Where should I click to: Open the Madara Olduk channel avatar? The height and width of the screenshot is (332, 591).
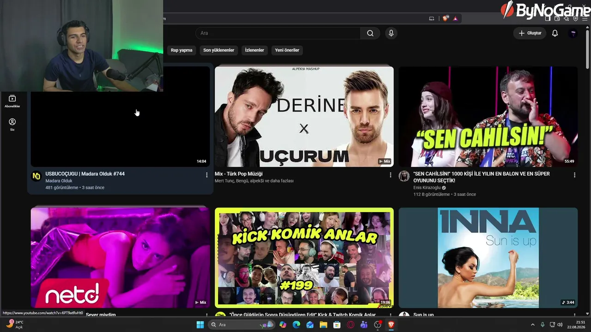pos(36,176)
